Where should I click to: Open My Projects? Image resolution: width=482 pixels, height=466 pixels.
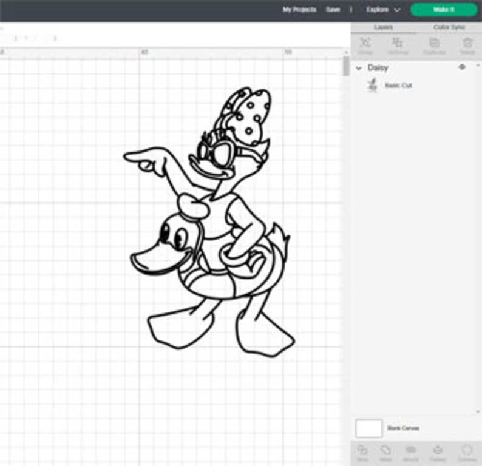pos(299,10)
